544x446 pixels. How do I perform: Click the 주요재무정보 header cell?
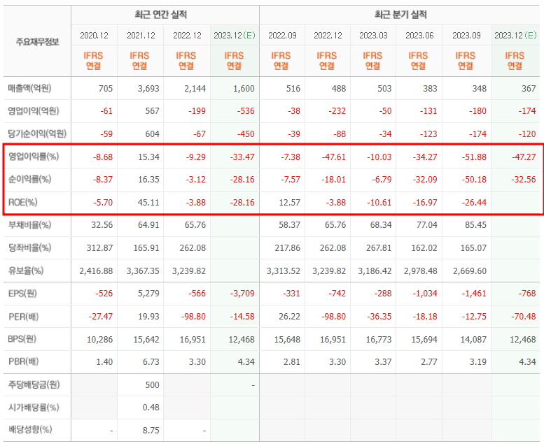tap(37, 42)
